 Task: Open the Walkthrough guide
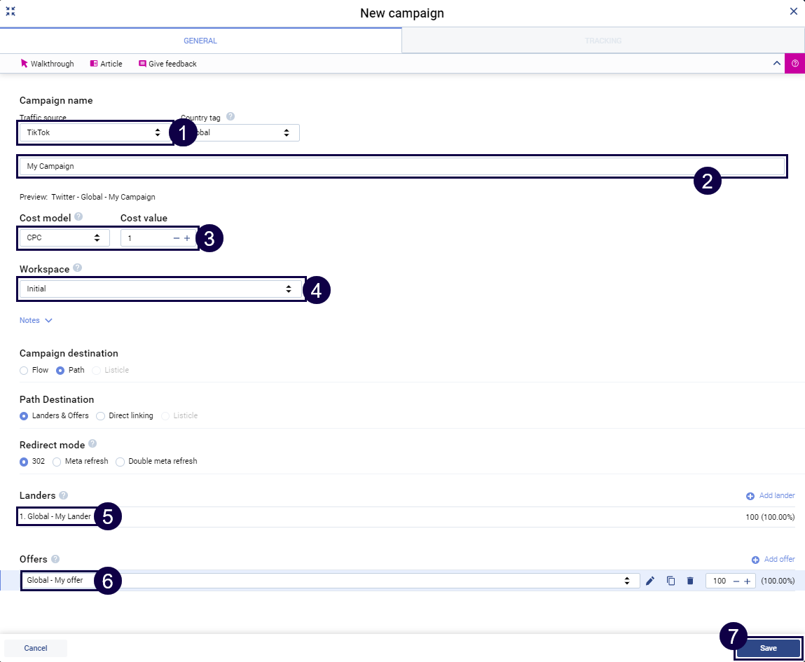click(x=47, y=64)
